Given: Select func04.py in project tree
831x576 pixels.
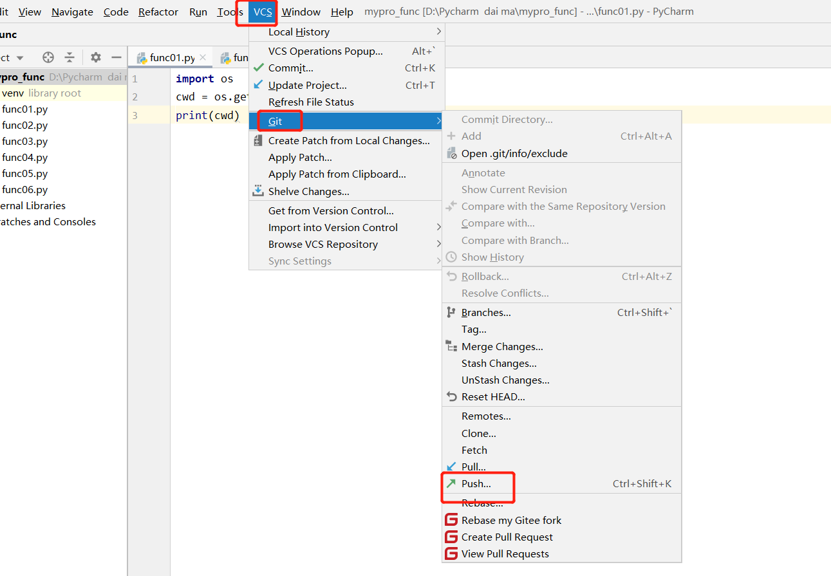Looking at the screenshot, I should pos(24,157).
